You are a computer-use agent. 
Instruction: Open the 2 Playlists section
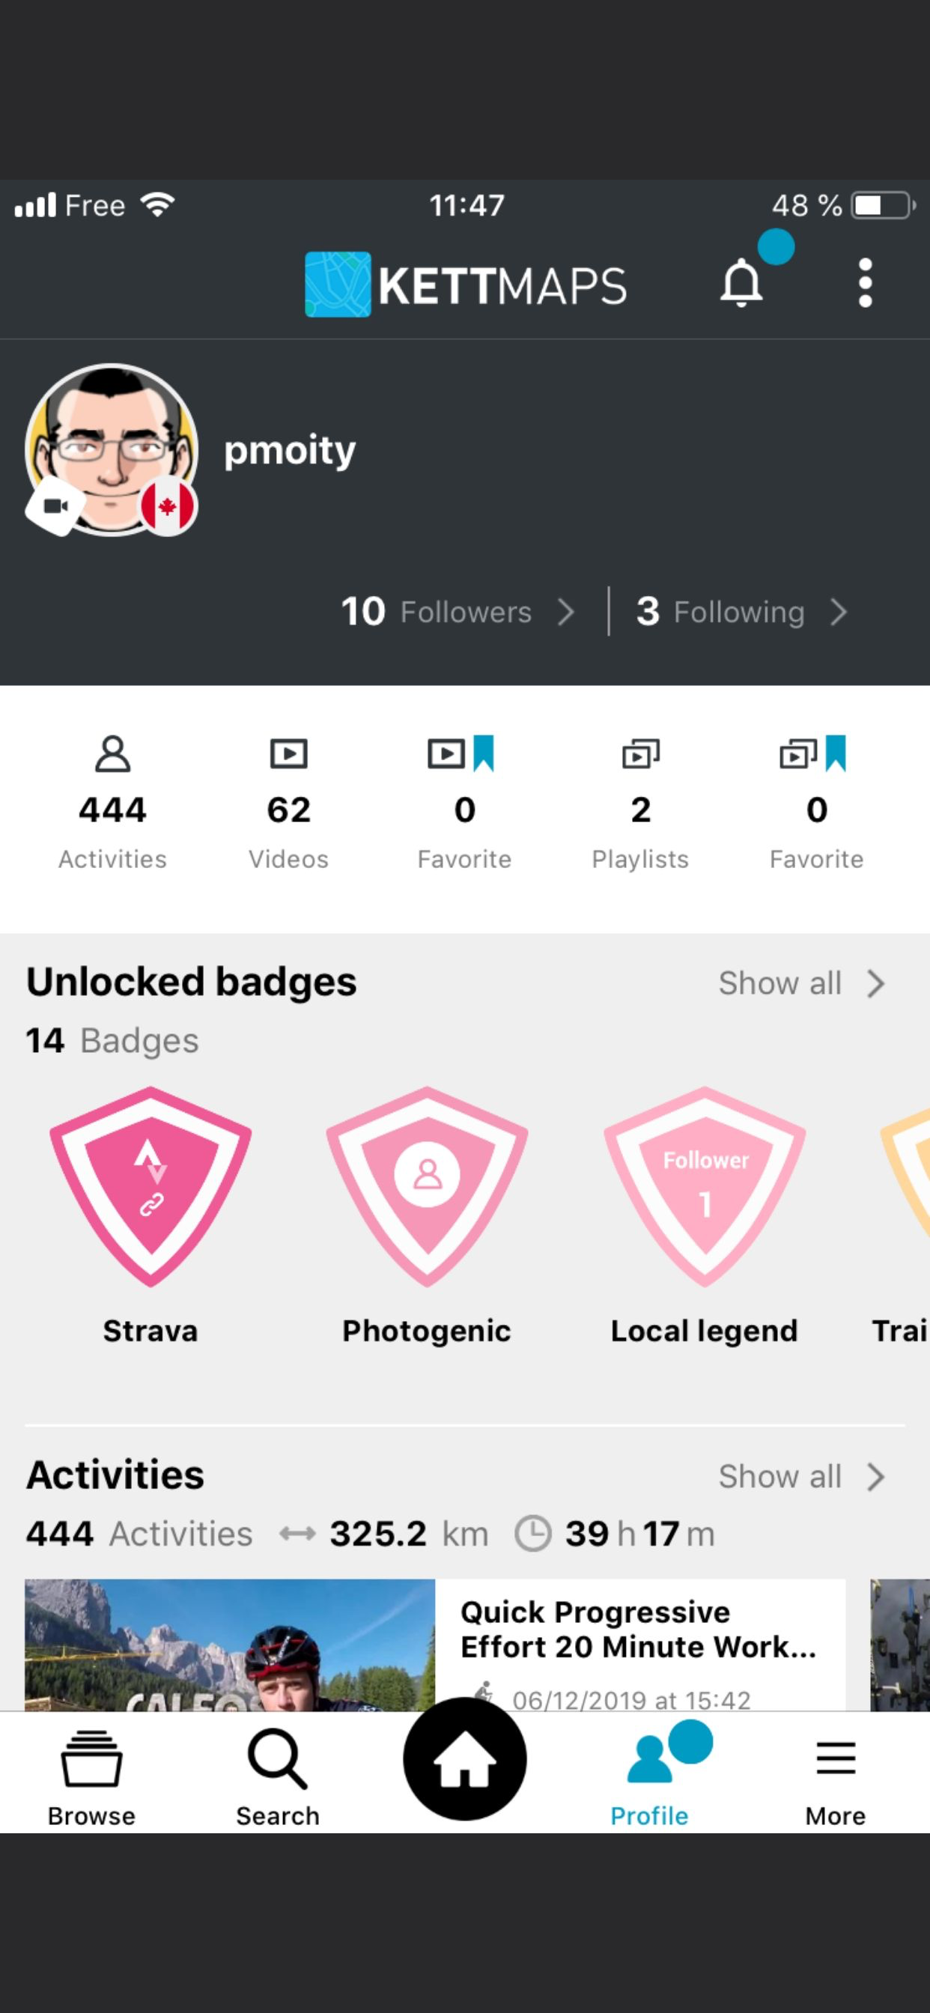click(x=640, y=803)
